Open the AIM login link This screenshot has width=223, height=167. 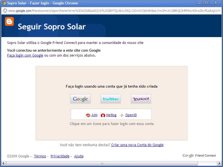94,115
